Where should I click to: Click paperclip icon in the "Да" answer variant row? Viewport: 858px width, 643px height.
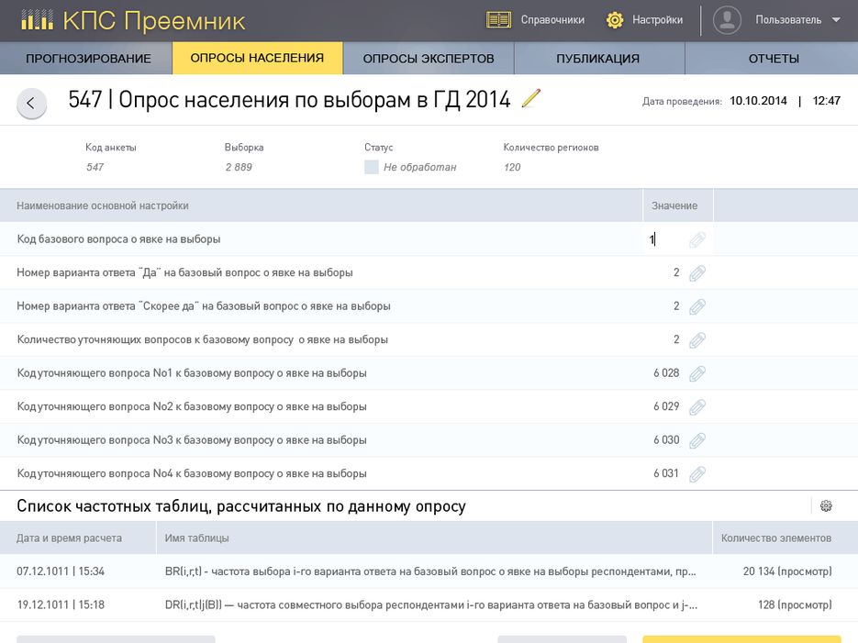pos(697,272)
